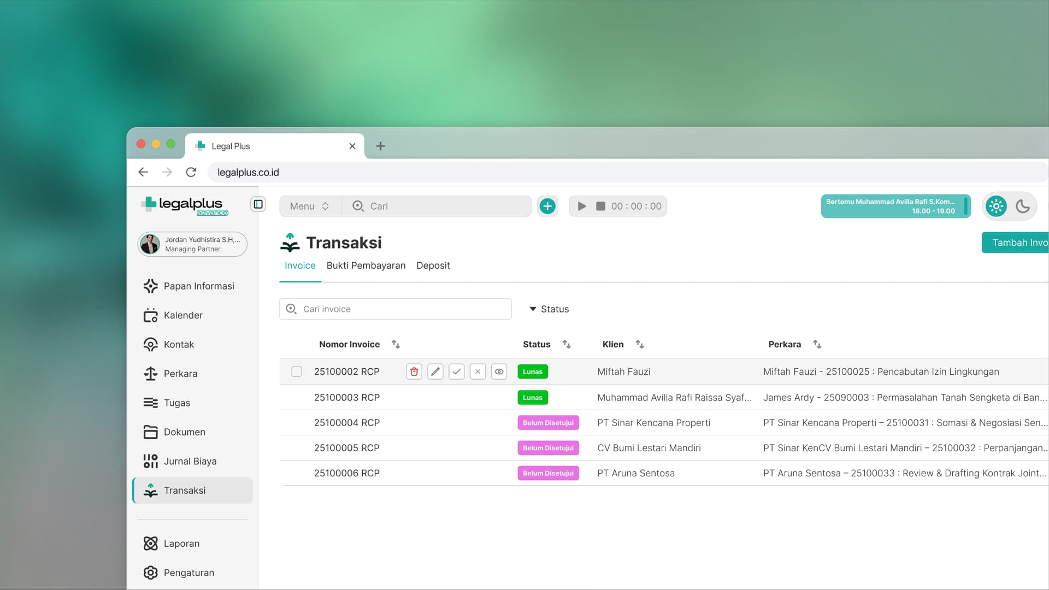
Task: Reject invoice 25100002 with X icon
Action: click(x=478, y=371)
